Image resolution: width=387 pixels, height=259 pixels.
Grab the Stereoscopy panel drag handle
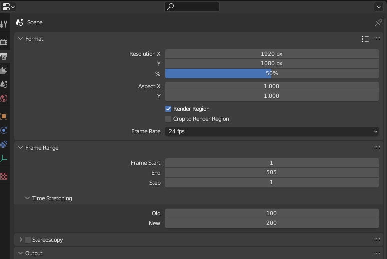tap(377, 239)
